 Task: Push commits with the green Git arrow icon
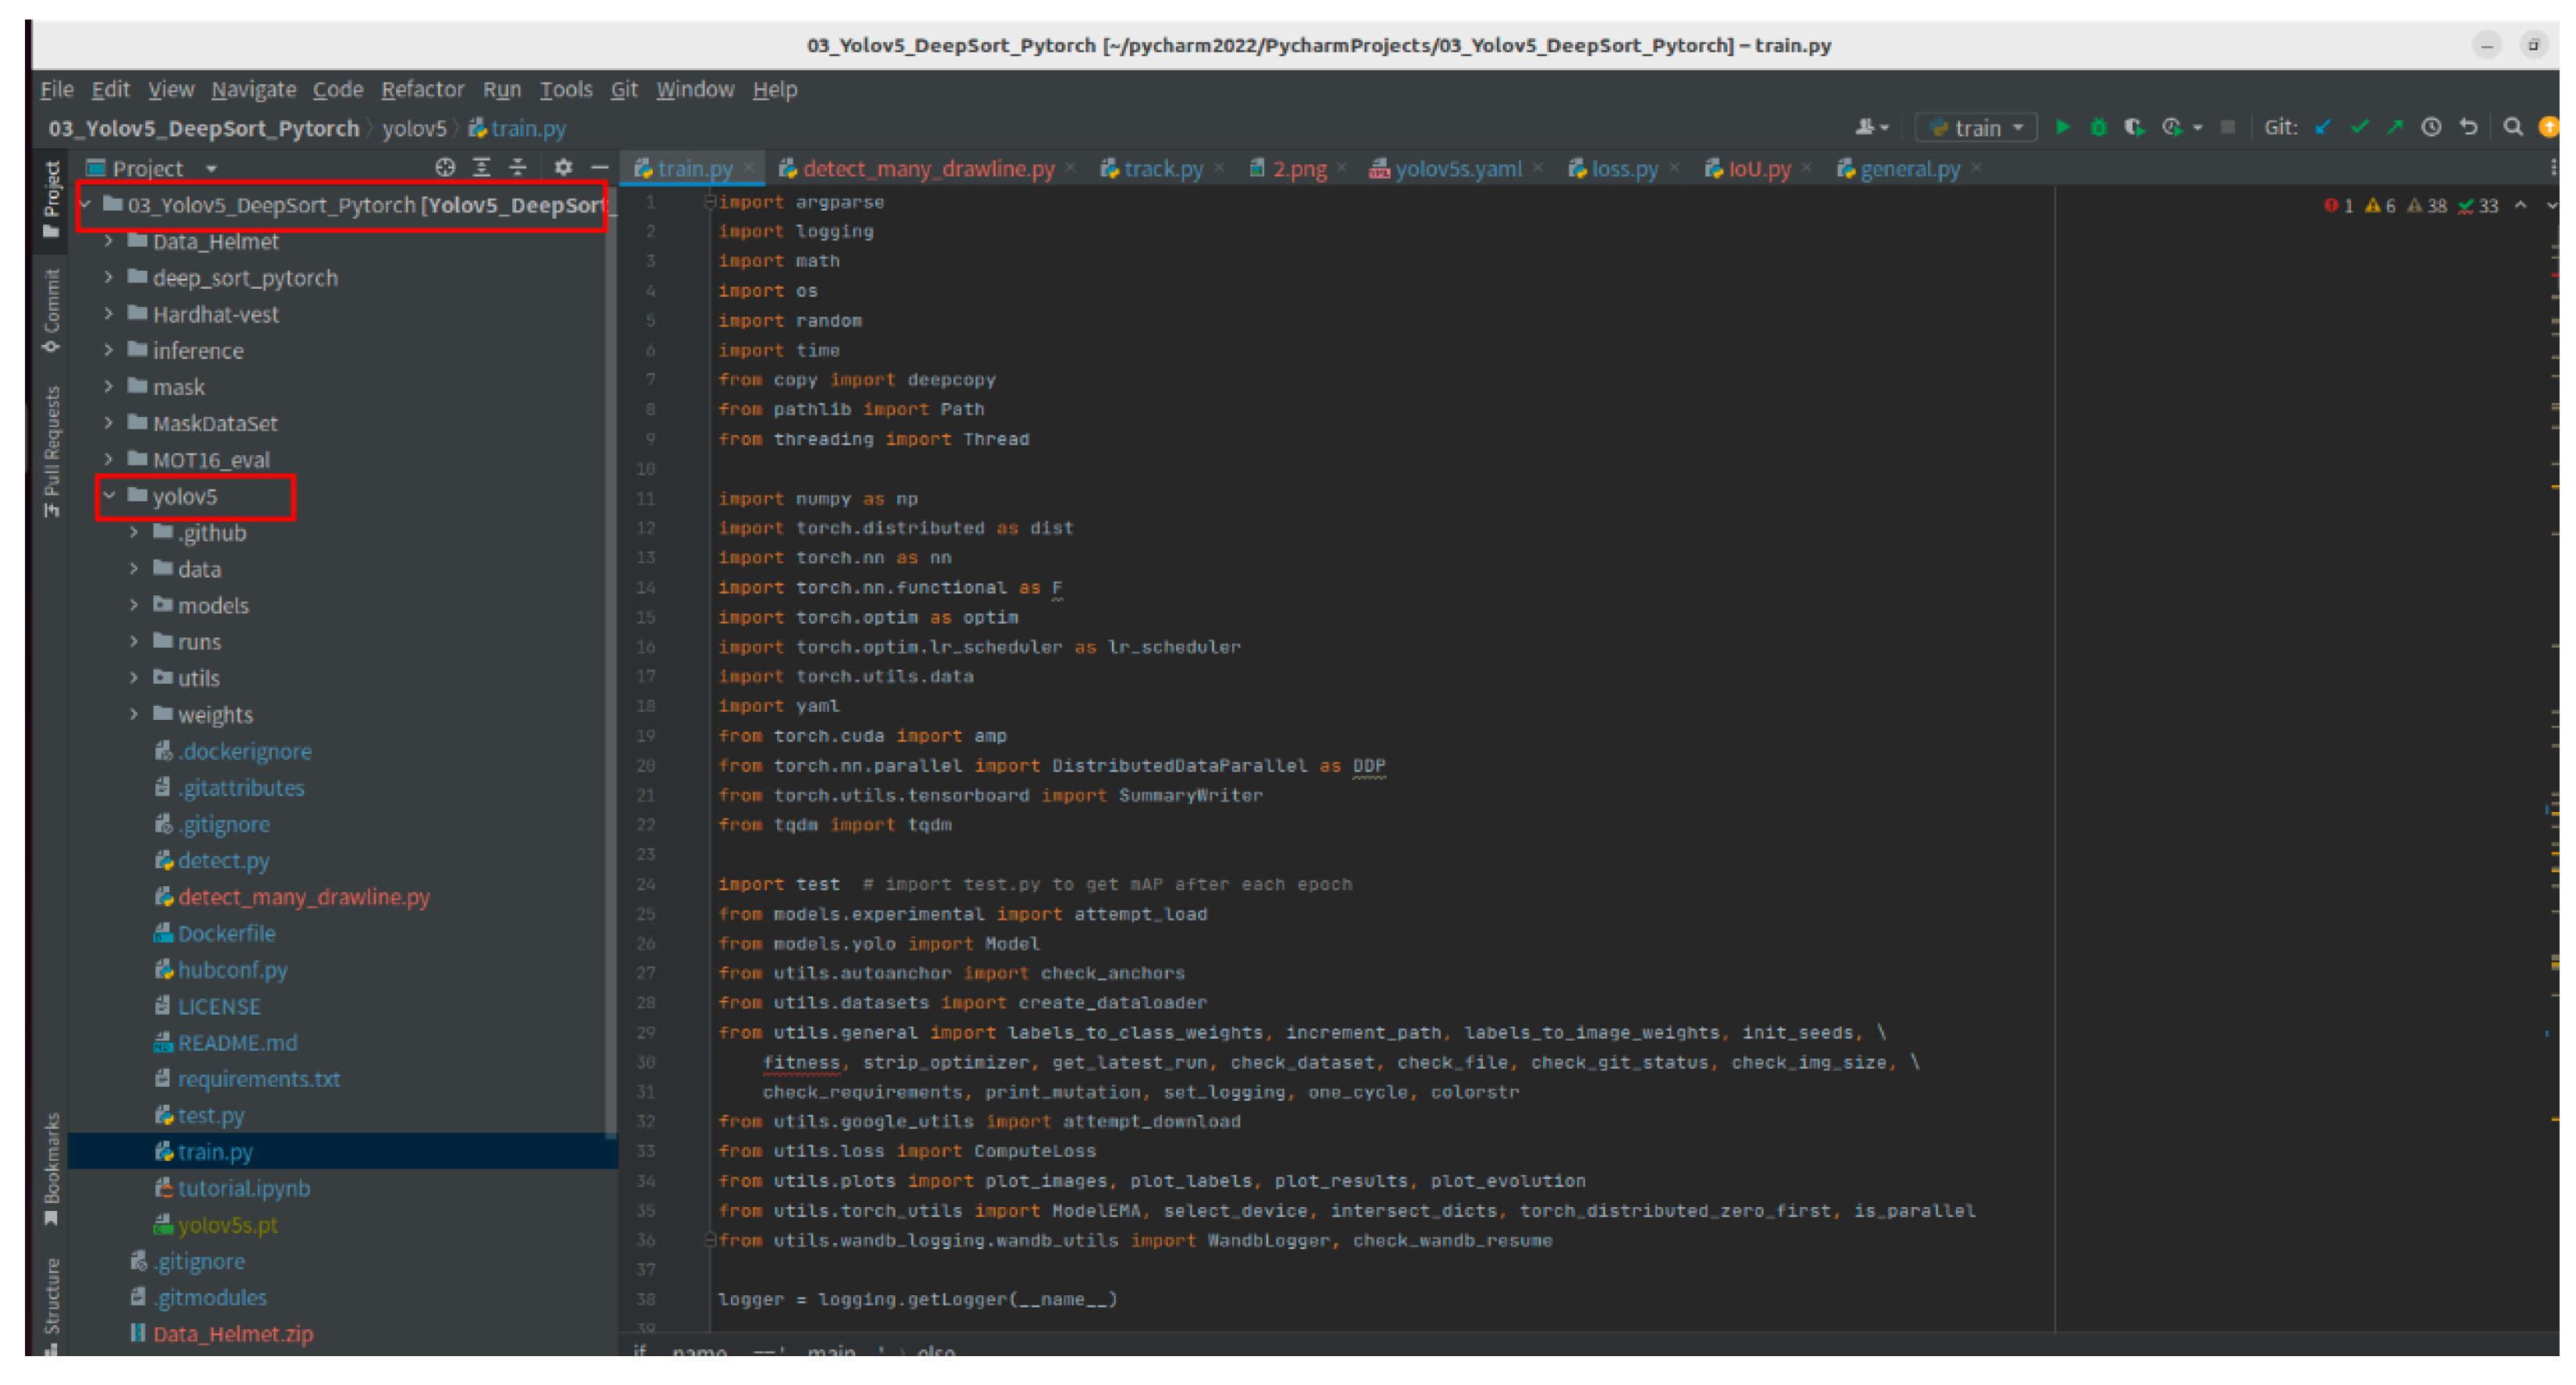2397,127
